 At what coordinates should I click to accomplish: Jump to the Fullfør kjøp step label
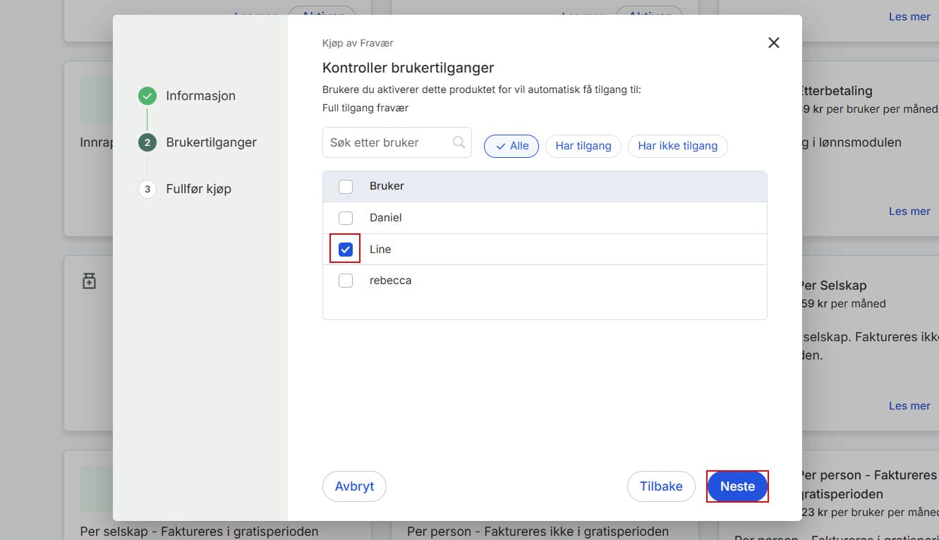point(199,189)
